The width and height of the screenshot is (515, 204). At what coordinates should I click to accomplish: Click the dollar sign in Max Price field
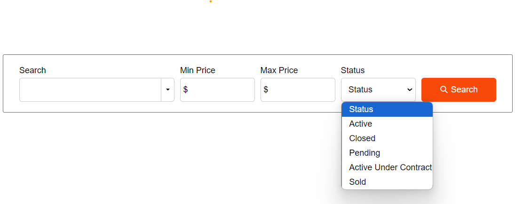coord(266,90)
